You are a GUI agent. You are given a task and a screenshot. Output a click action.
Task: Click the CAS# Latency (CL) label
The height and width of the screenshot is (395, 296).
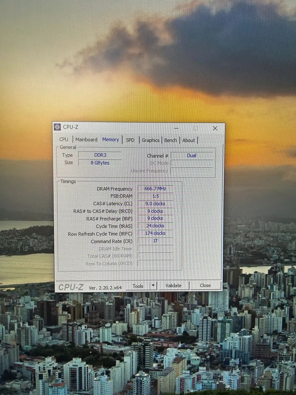point(113,204)
